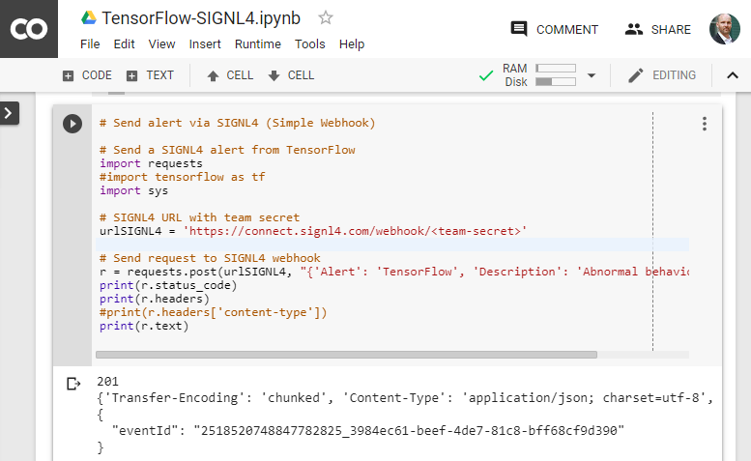Open the user account avatar

724,29
